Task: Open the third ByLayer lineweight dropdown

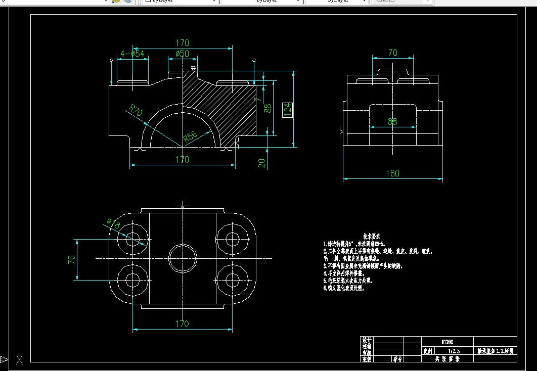Action: 337,2
